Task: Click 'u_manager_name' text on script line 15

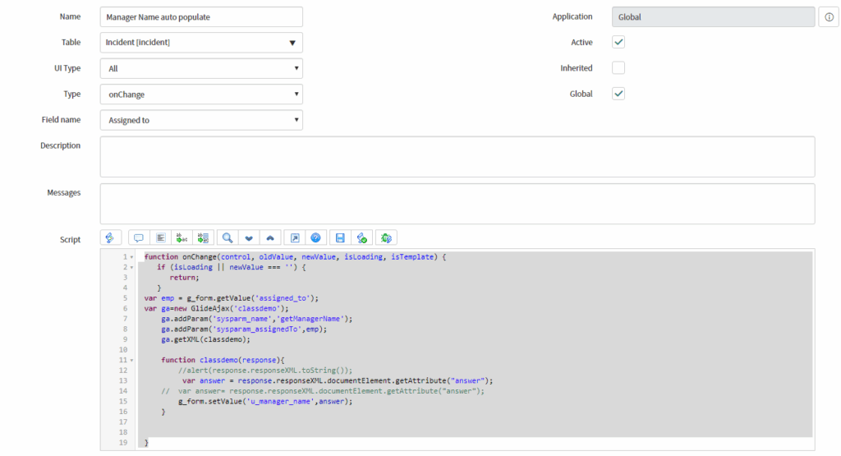Action: pyautogui.click(x=281, y=401)
